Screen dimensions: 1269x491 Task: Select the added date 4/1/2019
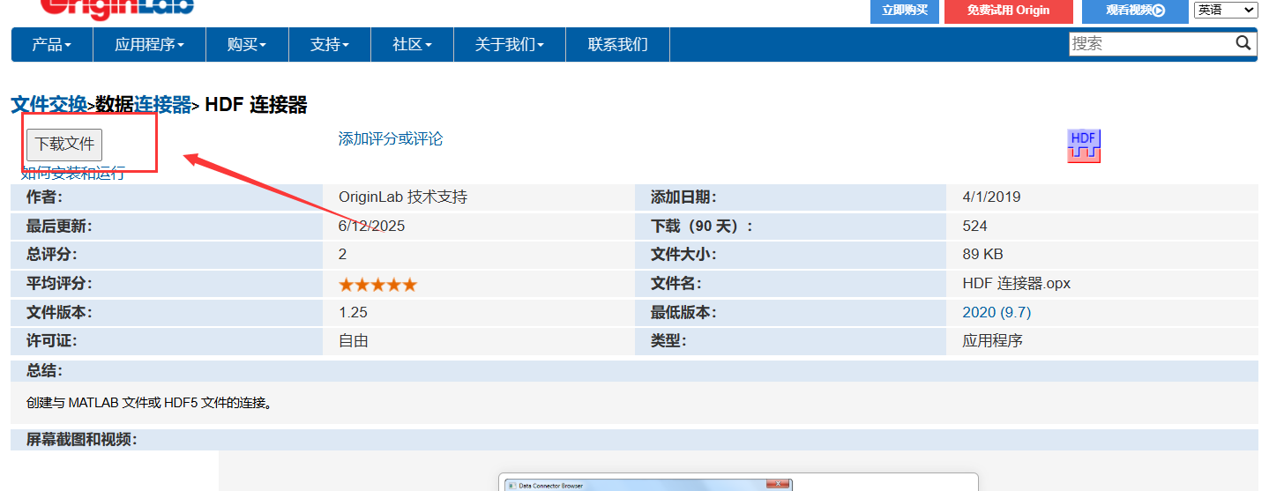pyautogui.click(x=991, y=197)
